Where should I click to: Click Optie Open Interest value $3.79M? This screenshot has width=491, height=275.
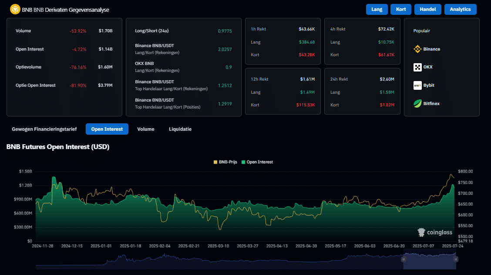(x=105, y=85)
